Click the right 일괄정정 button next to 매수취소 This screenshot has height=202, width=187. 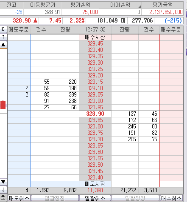pos(135,198)
